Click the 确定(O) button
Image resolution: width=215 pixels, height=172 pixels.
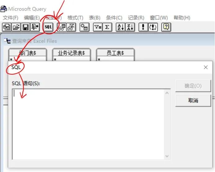pyautogui.click(x=193, y=86)
